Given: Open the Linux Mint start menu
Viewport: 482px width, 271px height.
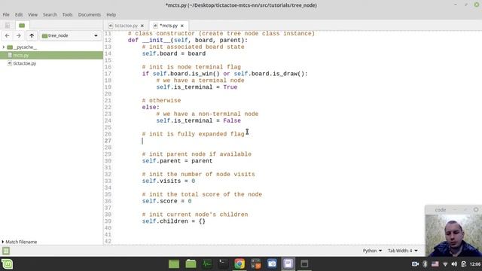Looking at the screenshot, I should point(8,264).
